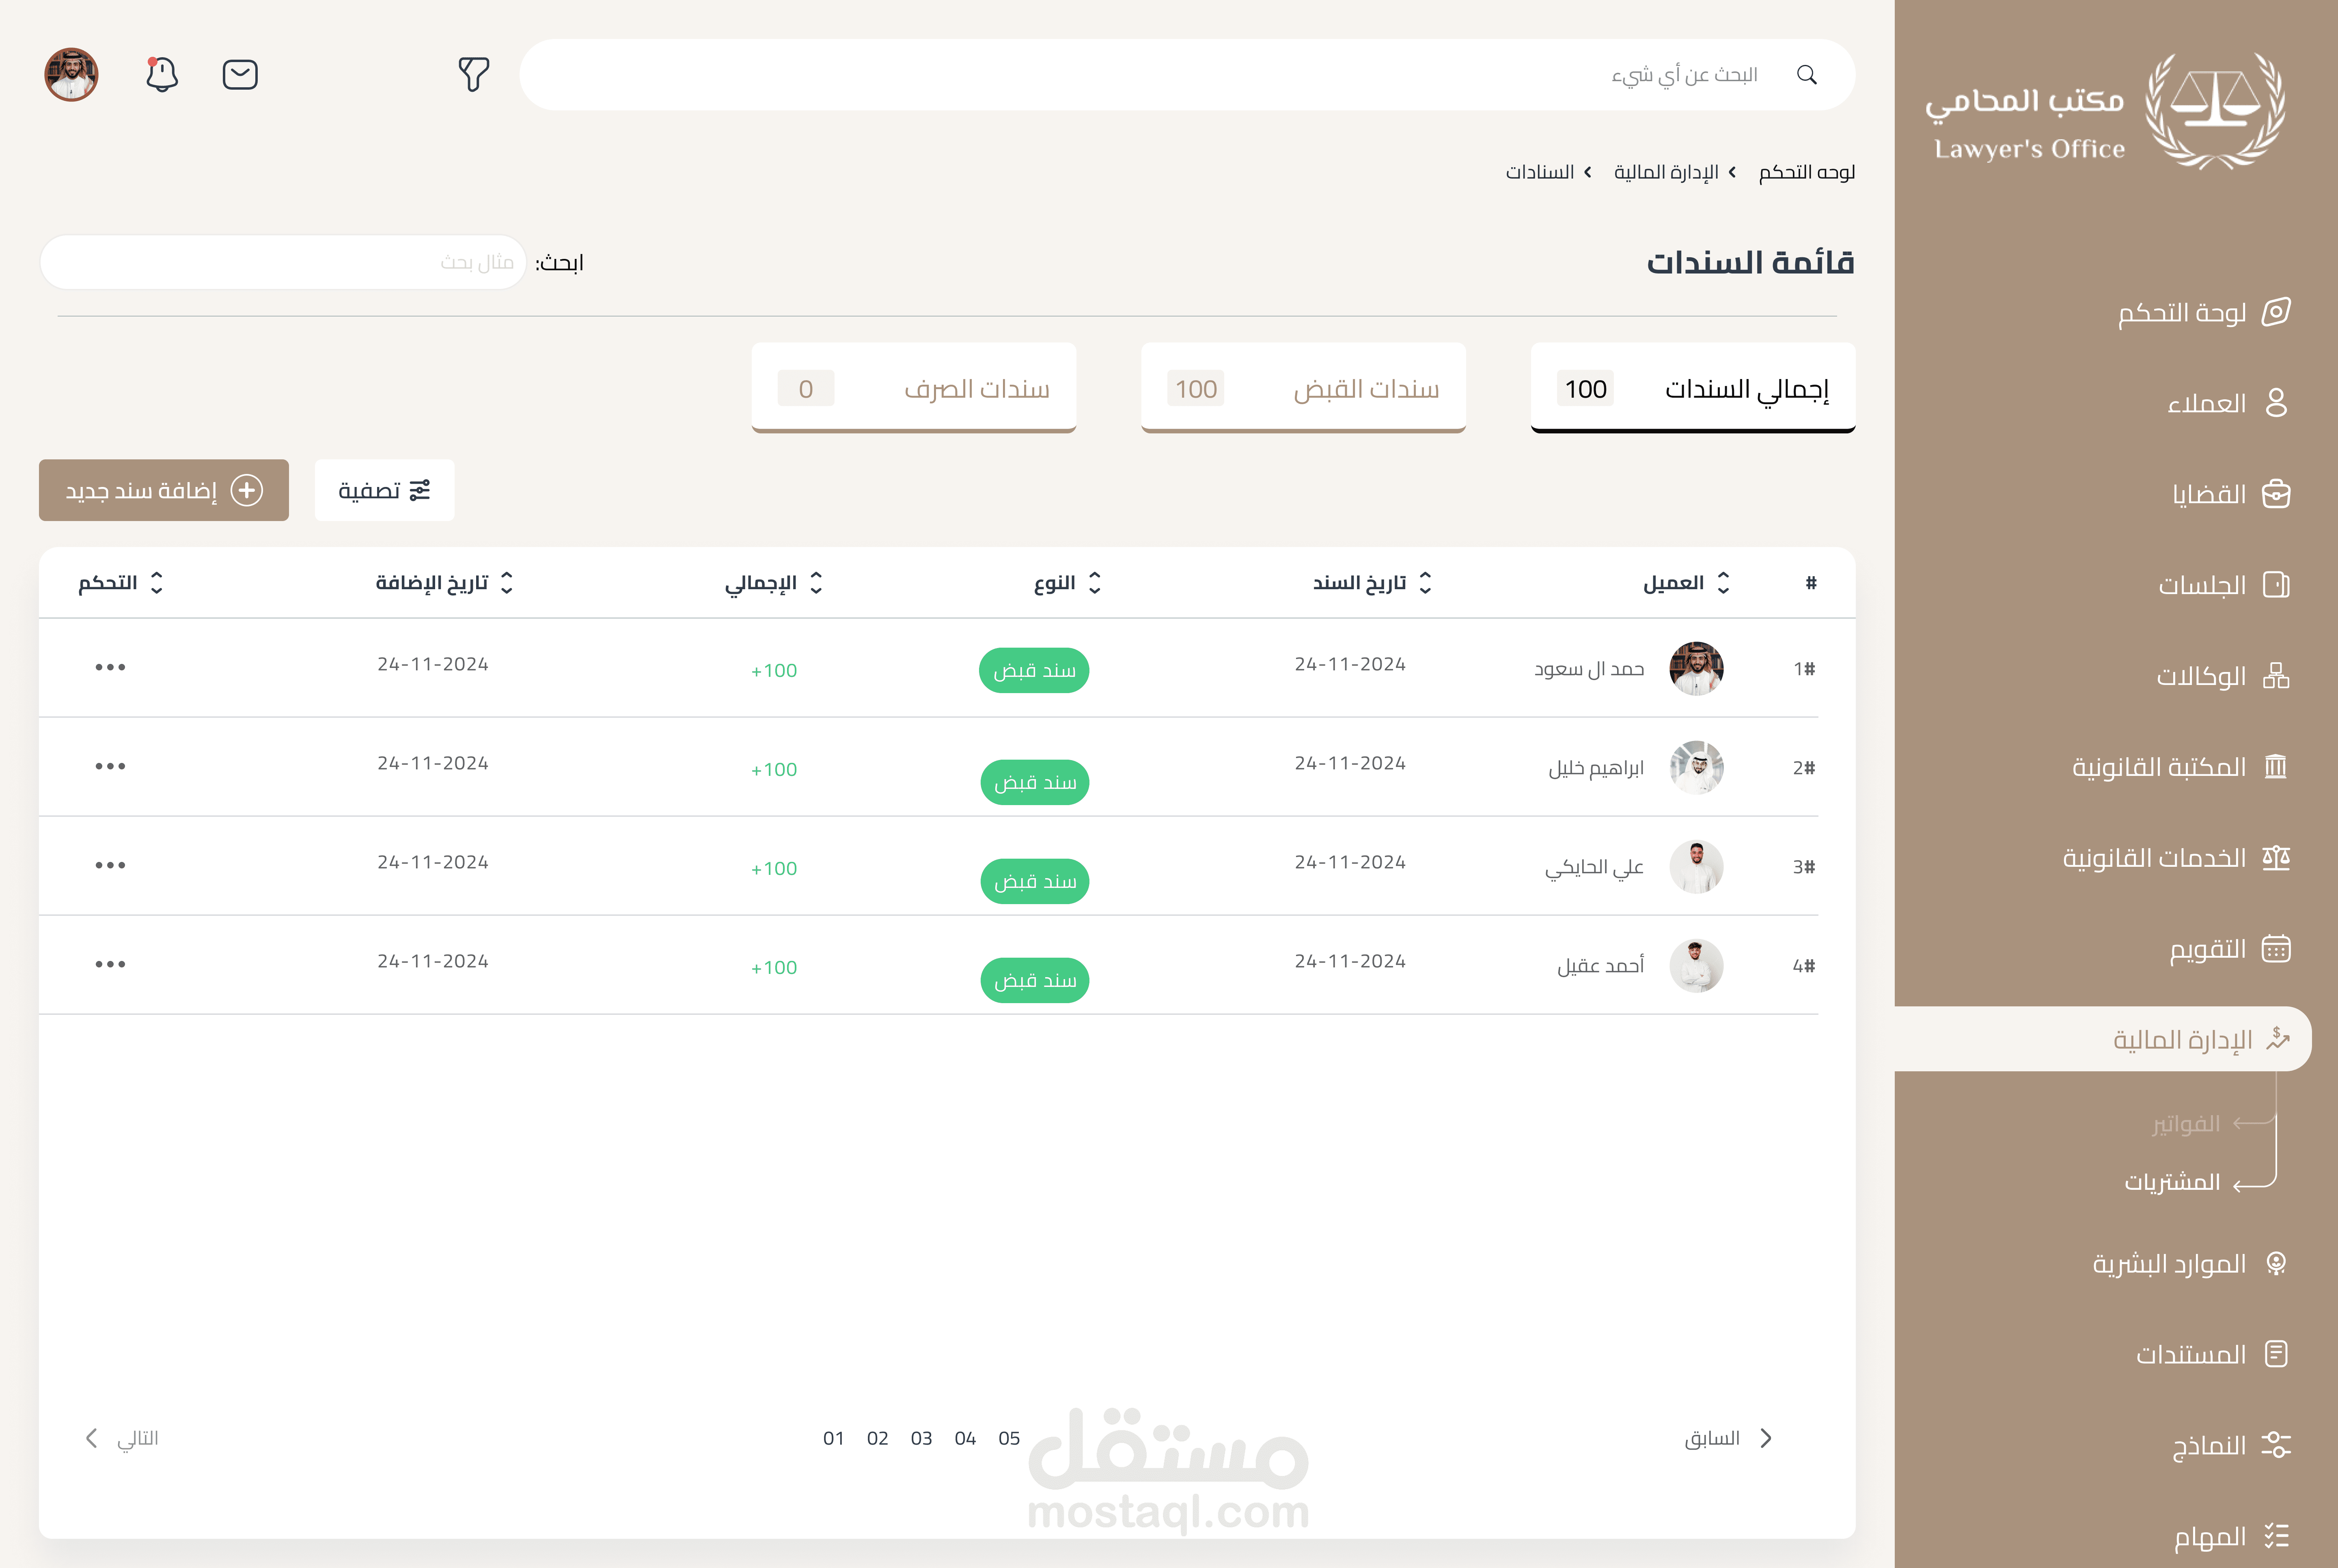Click لوحه التحكم breadcrumb link
The image size is (2338, 1568).
click(x=1807, y=172)
